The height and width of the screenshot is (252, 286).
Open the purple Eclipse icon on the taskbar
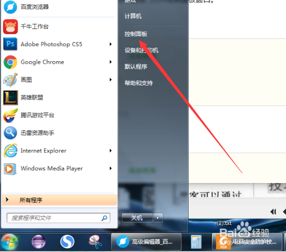(x=38, y=242)
